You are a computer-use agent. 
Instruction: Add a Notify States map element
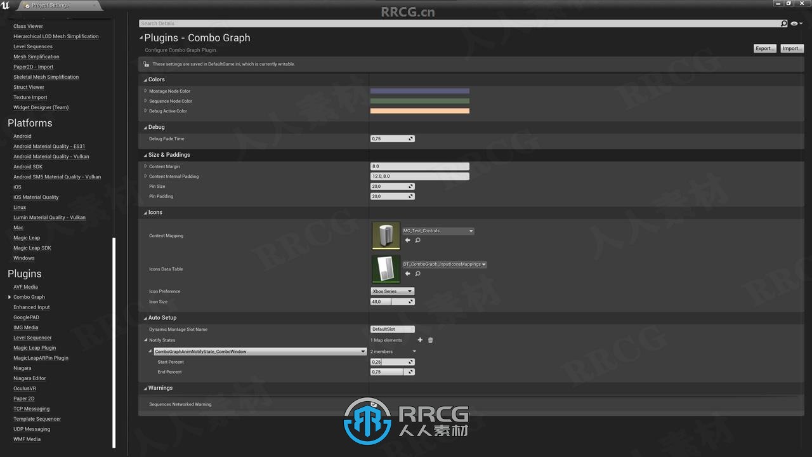coord(420,340)
